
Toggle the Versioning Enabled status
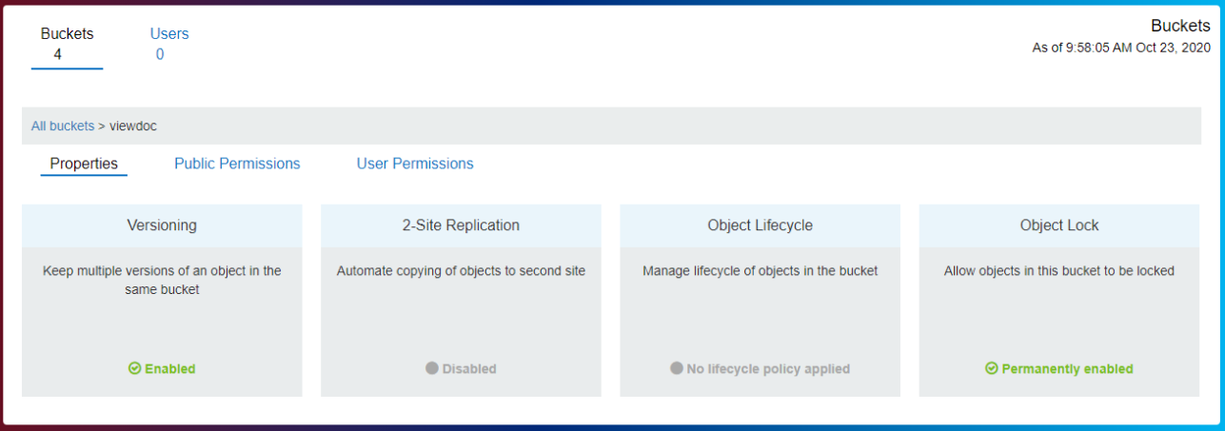[169, 369]
